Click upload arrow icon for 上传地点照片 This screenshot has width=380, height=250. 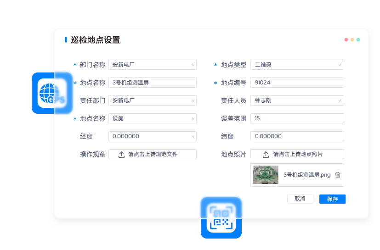click(266, 155)
